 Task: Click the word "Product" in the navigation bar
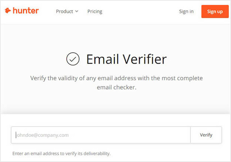click(x=64, y=11)
